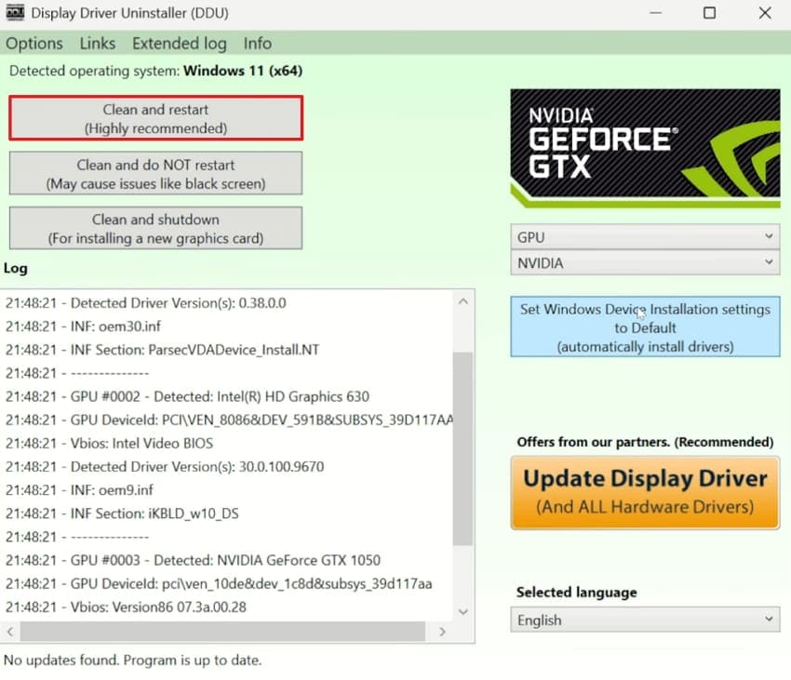Click log vertical scrollbar thumb
The width and height of the screenshot is (791, 680).
coord(463,449)
